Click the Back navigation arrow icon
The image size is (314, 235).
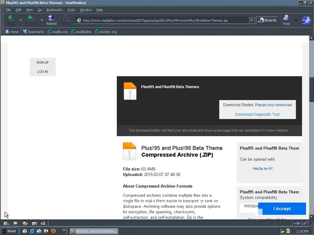pyautogui.click(x=10, y=18)
